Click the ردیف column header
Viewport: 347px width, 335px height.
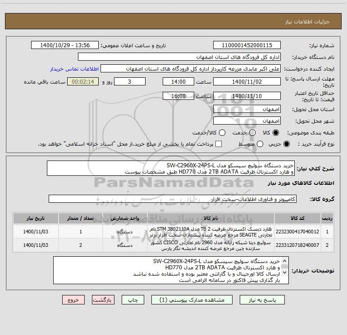click(327, 218)
